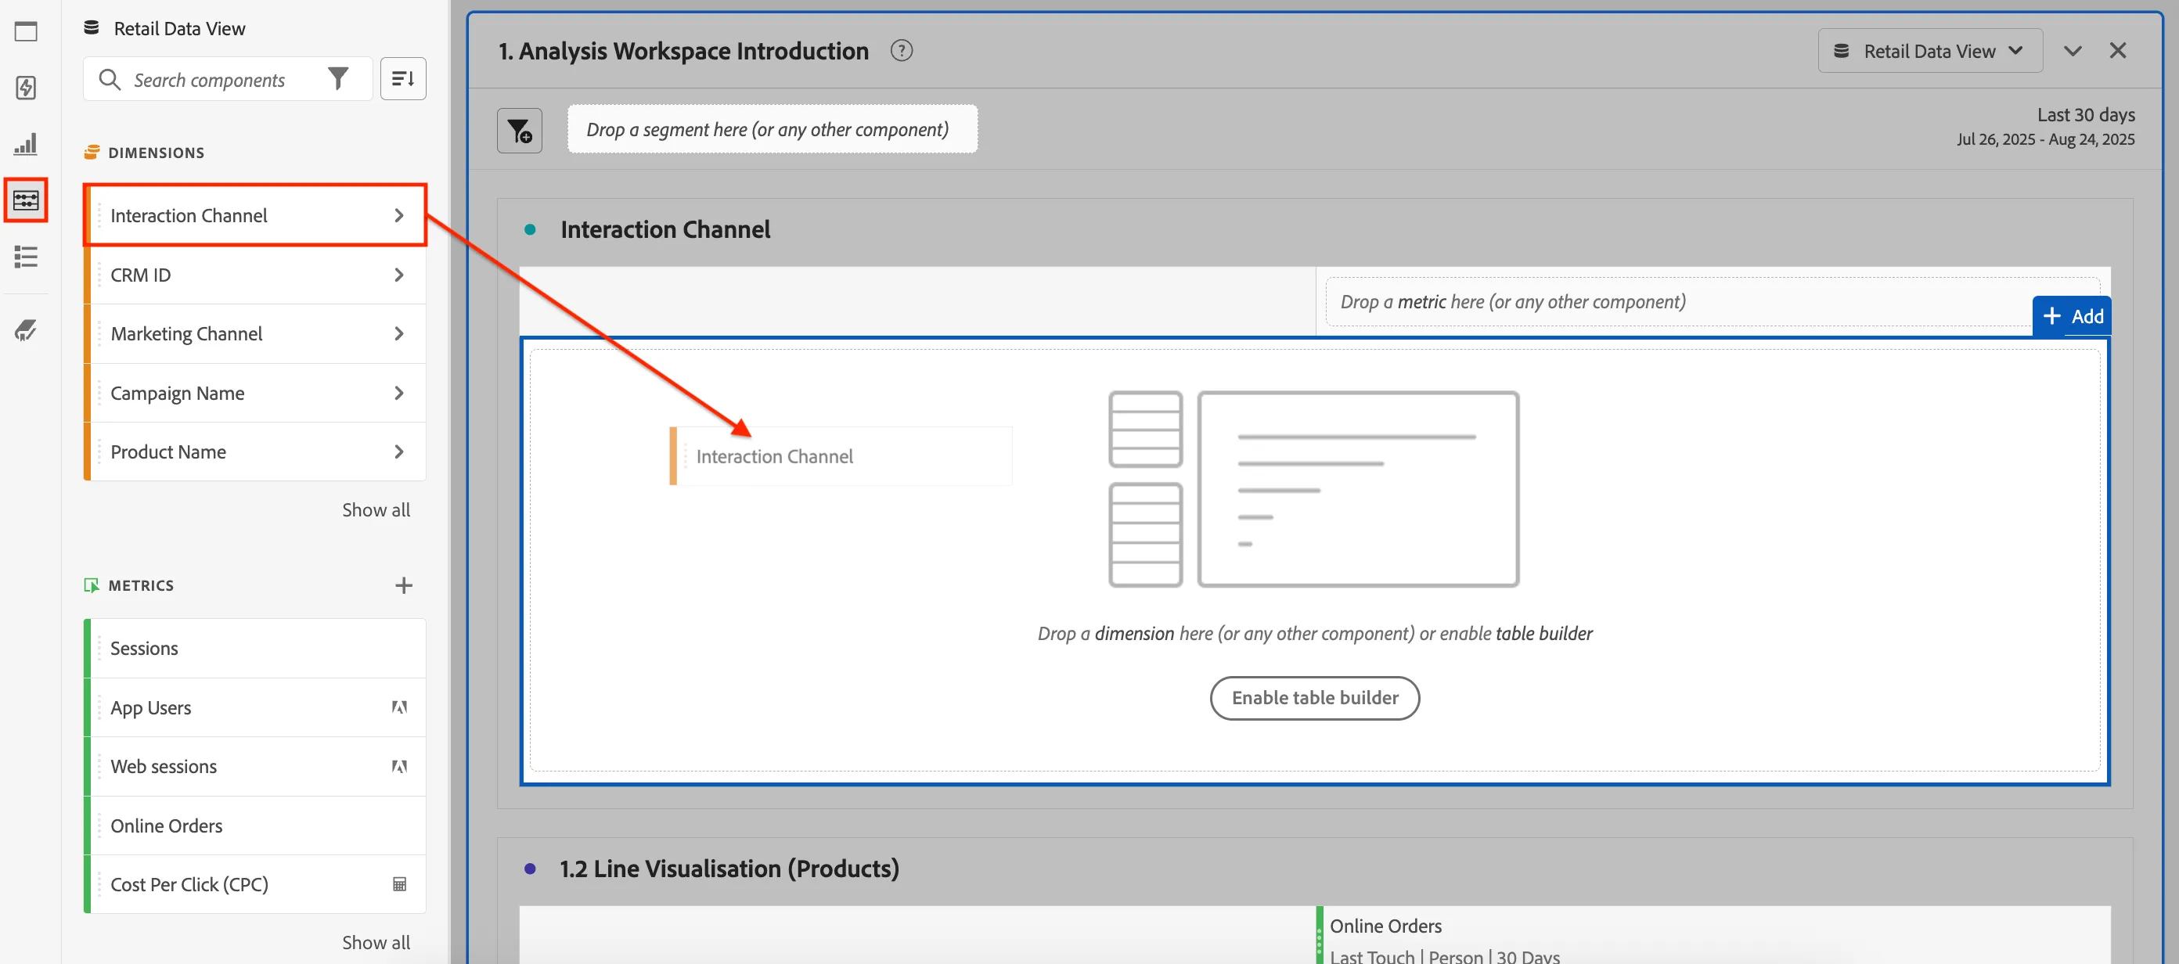The image size is (2179, 964).
Task: Click the magnifier icon in search box
Action: [x=110, y=80]
